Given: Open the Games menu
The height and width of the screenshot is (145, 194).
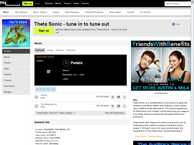Looking at the screenshot, I should tap(85, 3).
